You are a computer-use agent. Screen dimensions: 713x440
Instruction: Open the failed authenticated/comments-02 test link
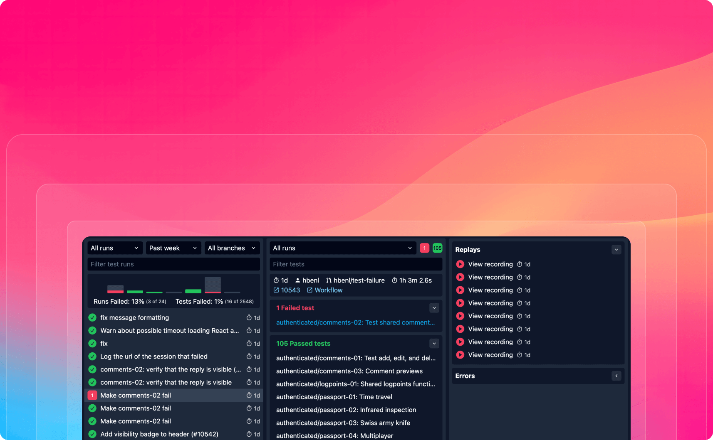pyautogui.click(x=355, y=323)
